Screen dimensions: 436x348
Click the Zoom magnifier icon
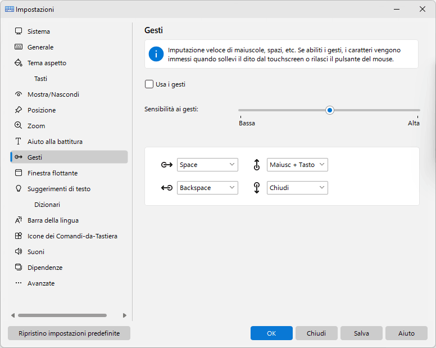click(19, 125)
